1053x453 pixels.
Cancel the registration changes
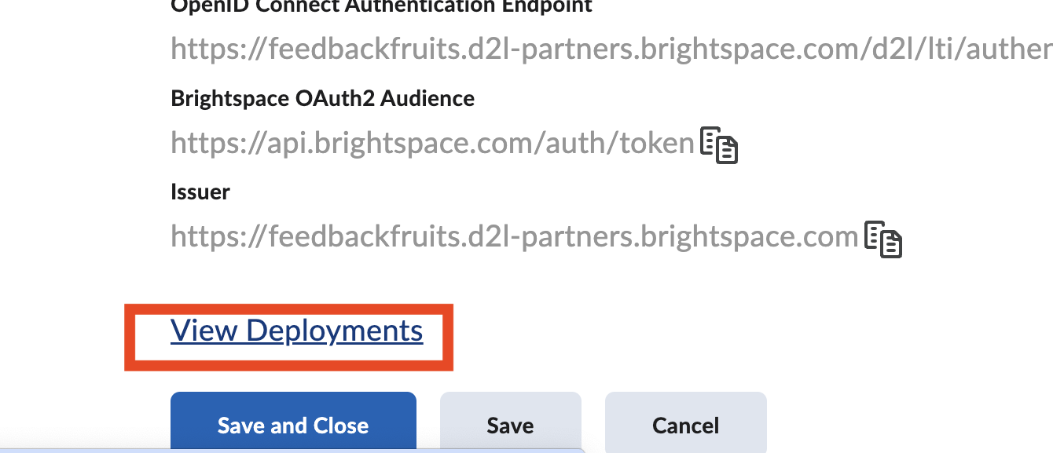coord(685,425)
